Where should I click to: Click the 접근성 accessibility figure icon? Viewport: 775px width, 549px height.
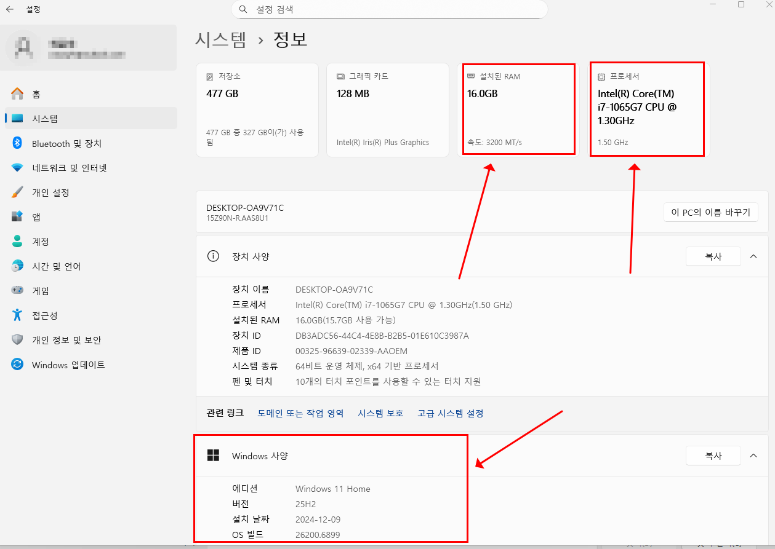[17, 315]
